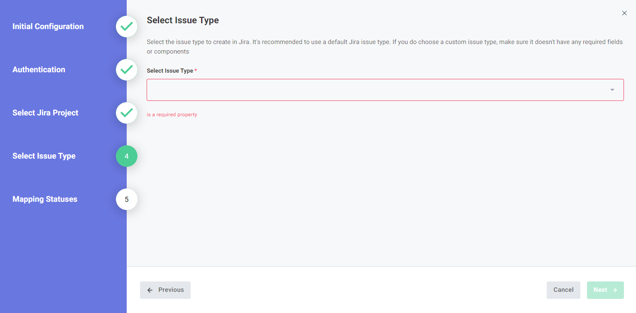Click the Previous button
This screenshot has width=636, height=313.
(x=165, y=290)
